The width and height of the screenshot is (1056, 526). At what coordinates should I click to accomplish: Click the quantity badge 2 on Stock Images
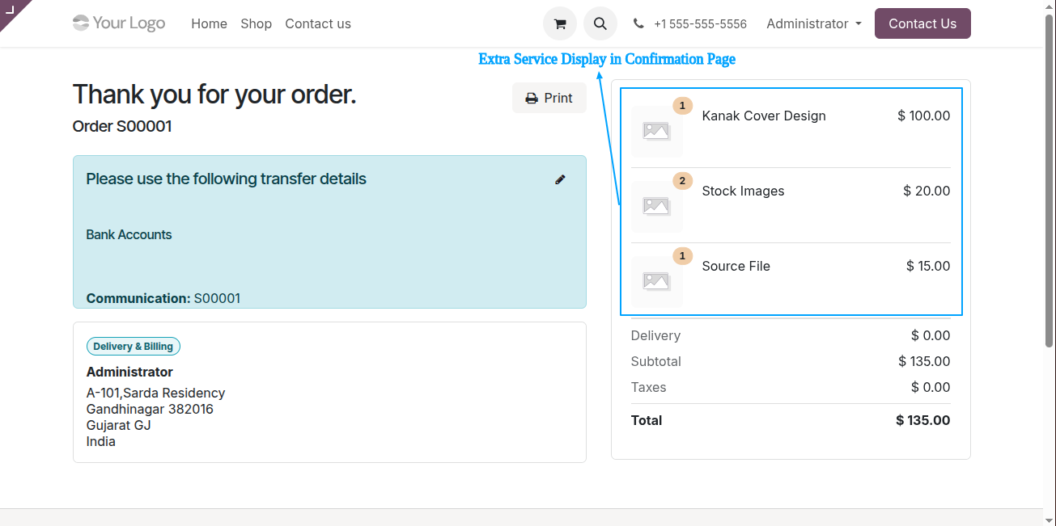682,181
